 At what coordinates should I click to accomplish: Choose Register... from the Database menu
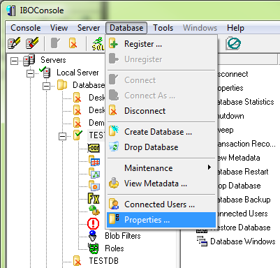[162, 44]
